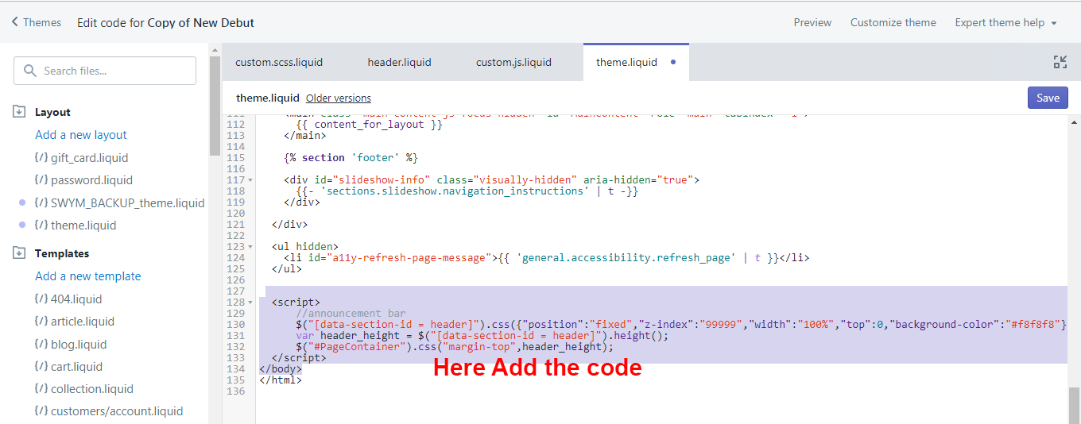Screen dimensions: 1081x424
Task: Click the Save button
Action: pos(1048,98)
